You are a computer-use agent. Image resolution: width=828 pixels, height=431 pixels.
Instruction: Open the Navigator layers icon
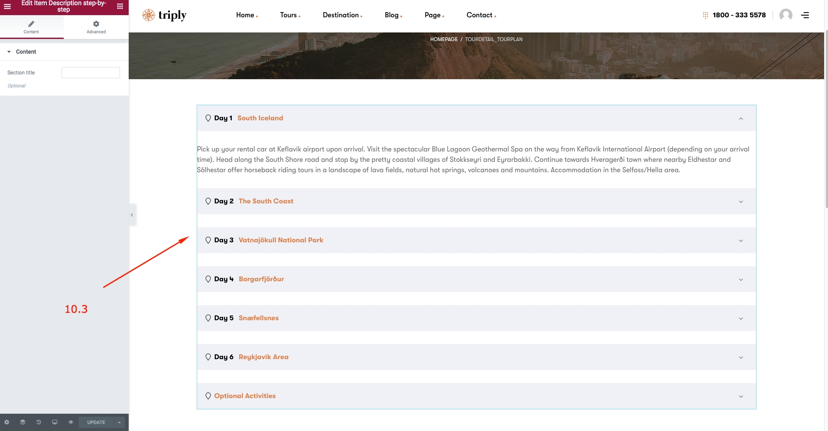(x=23, y=422)
